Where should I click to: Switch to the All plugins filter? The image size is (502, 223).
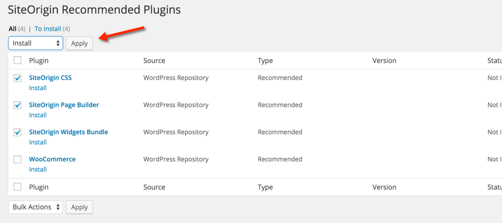[12, 29]
